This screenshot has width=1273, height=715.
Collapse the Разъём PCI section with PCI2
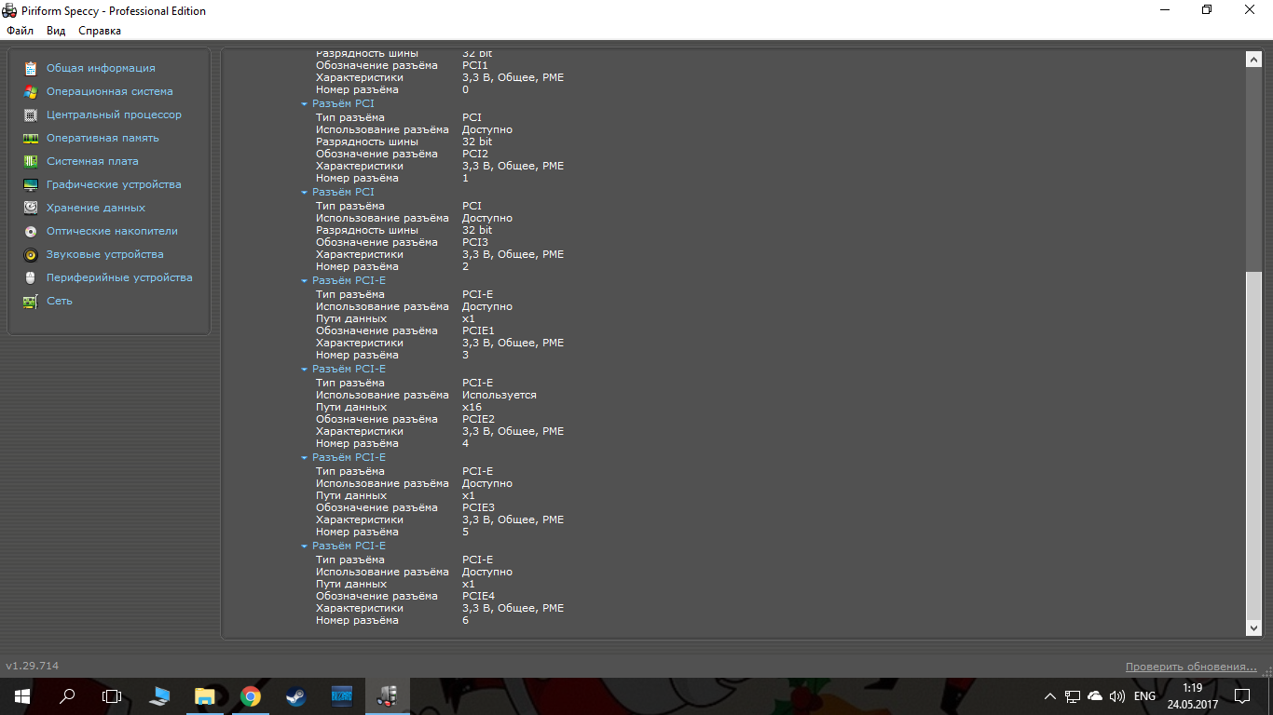pyautogui.click(x=304, y=104)
